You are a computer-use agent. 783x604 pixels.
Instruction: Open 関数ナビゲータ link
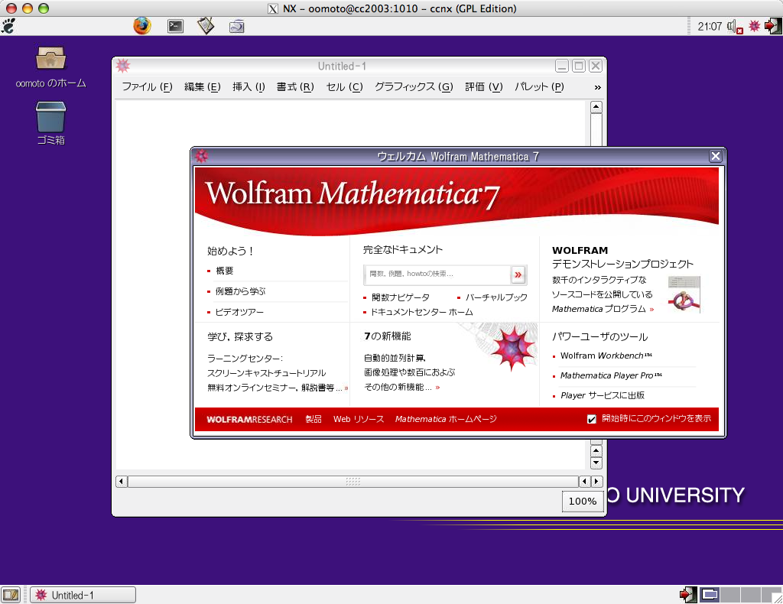click(x=401, y=297)
